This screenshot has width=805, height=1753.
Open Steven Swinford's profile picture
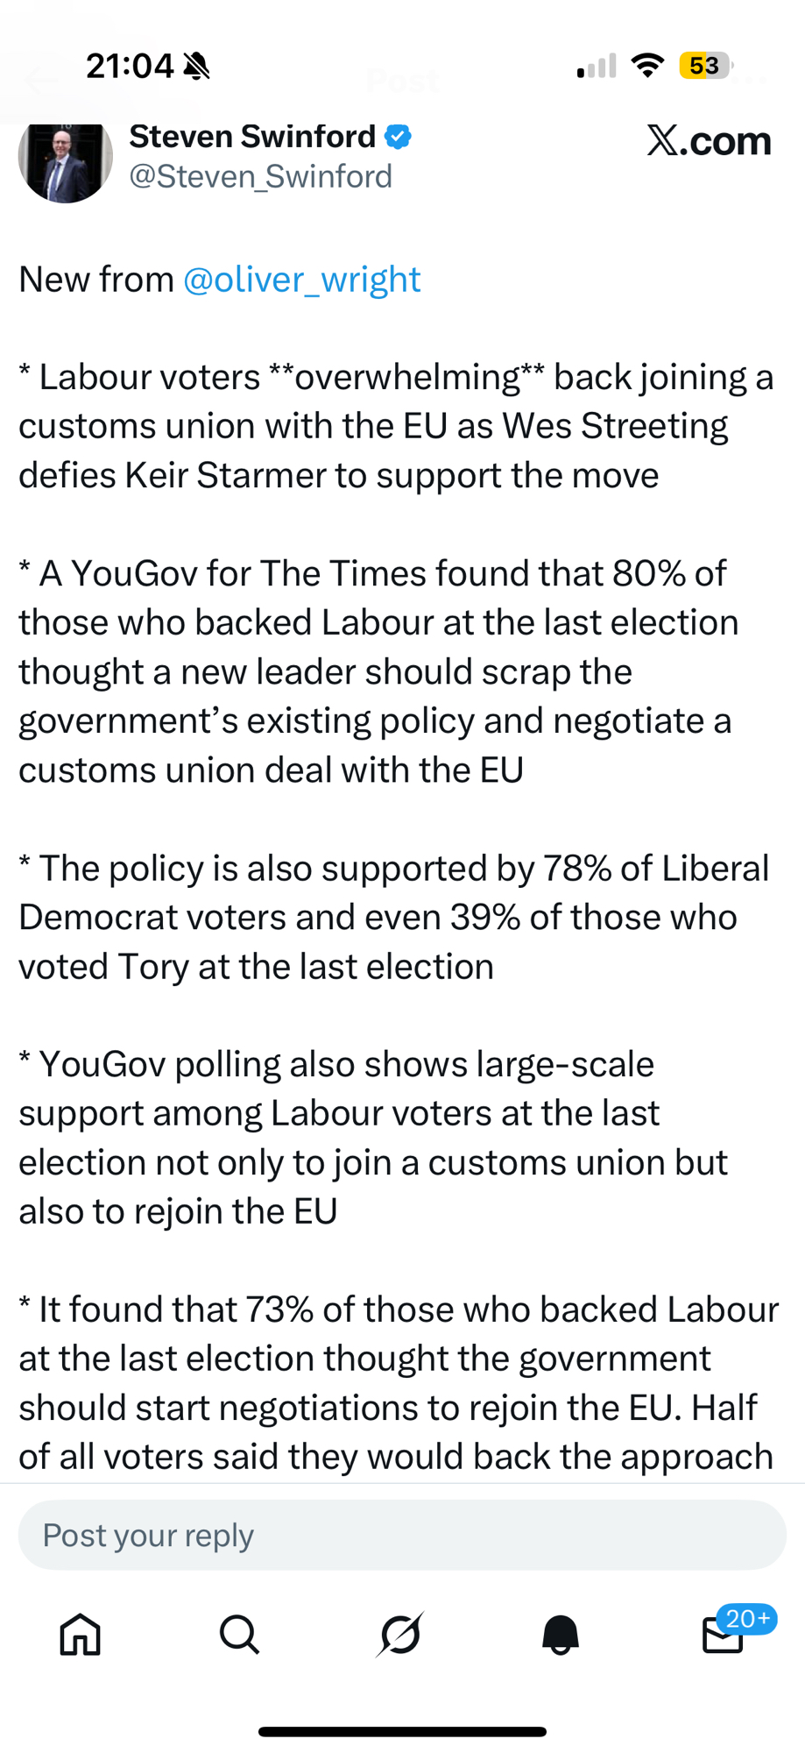66,160
